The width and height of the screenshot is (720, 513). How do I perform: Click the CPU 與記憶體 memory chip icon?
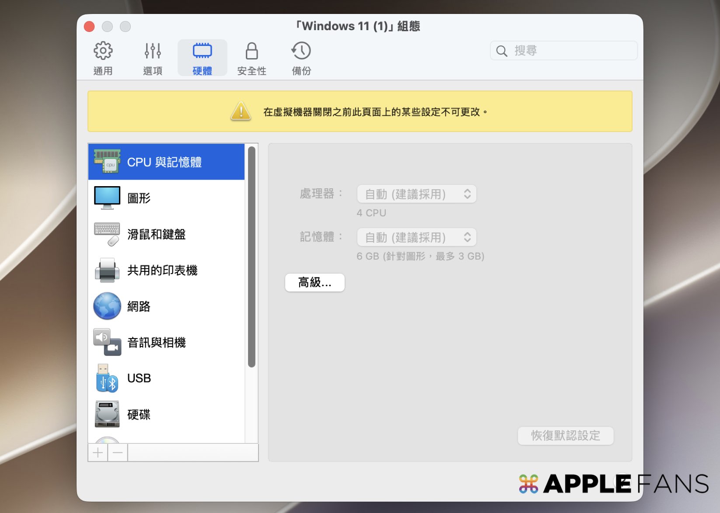(x=107, y=162)
